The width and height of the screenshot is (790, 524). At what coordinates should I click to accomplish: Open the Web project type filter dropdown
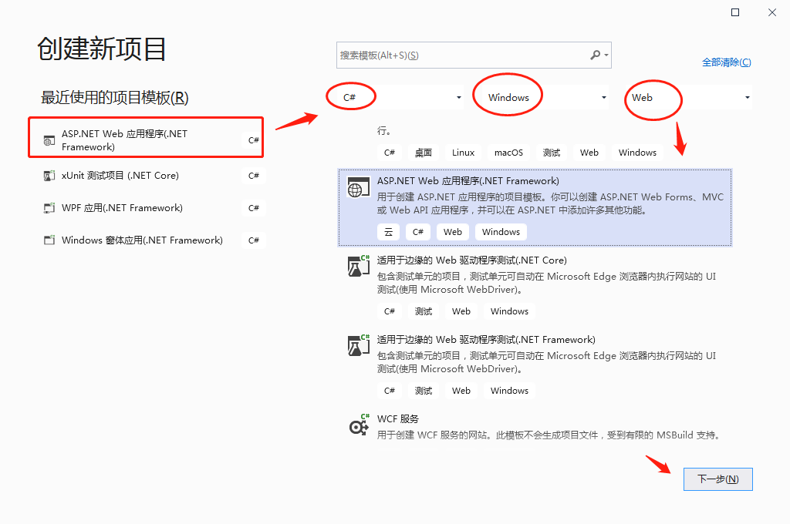(689, 97)
